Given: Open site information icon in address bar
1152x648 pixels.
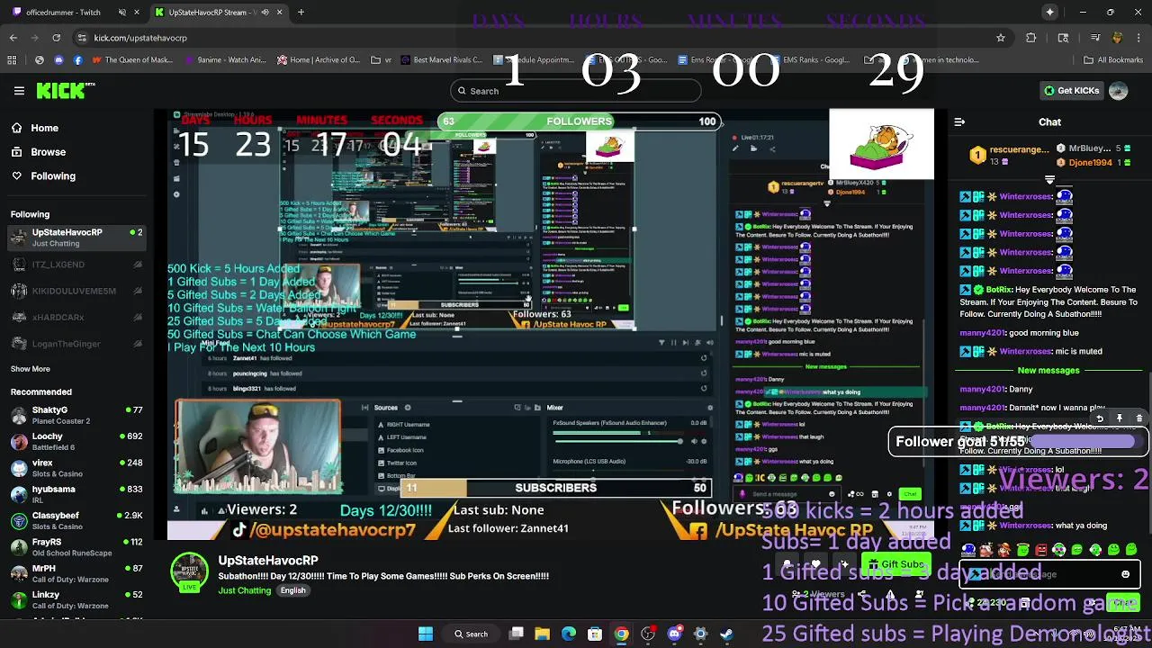Looking at the screenshot, I should point(82,38).
